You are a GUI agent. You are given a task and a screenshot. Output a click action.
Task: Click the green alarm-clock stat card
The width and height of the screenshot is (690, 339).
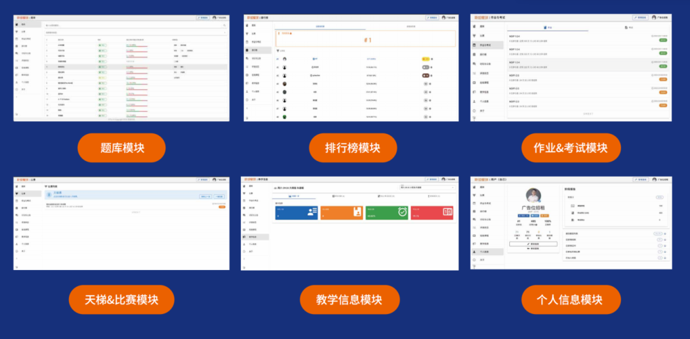pos(387,213)
